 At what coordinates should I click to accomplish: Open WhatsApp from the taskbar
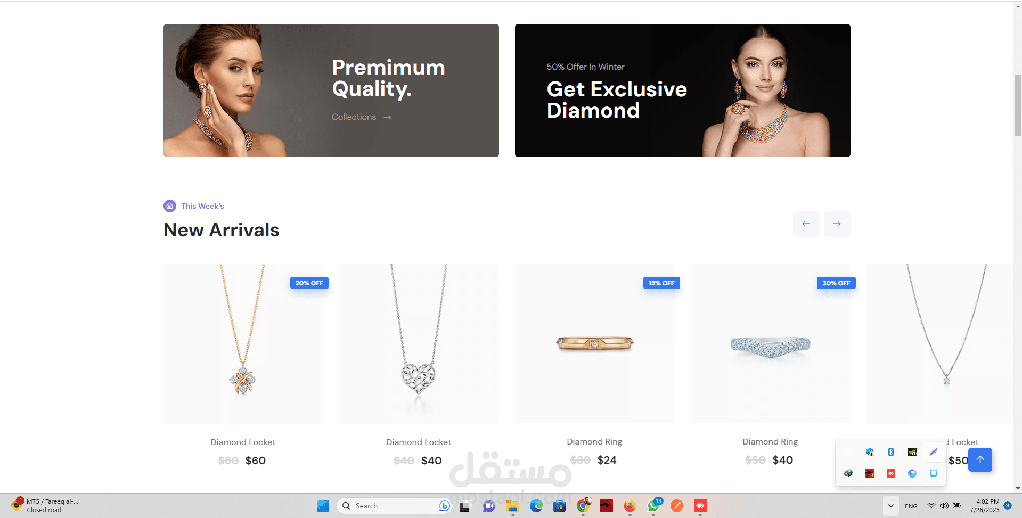653,506
